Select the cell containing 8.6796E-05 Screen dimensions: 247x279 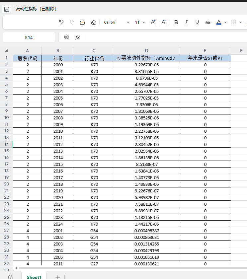(146, 78)
